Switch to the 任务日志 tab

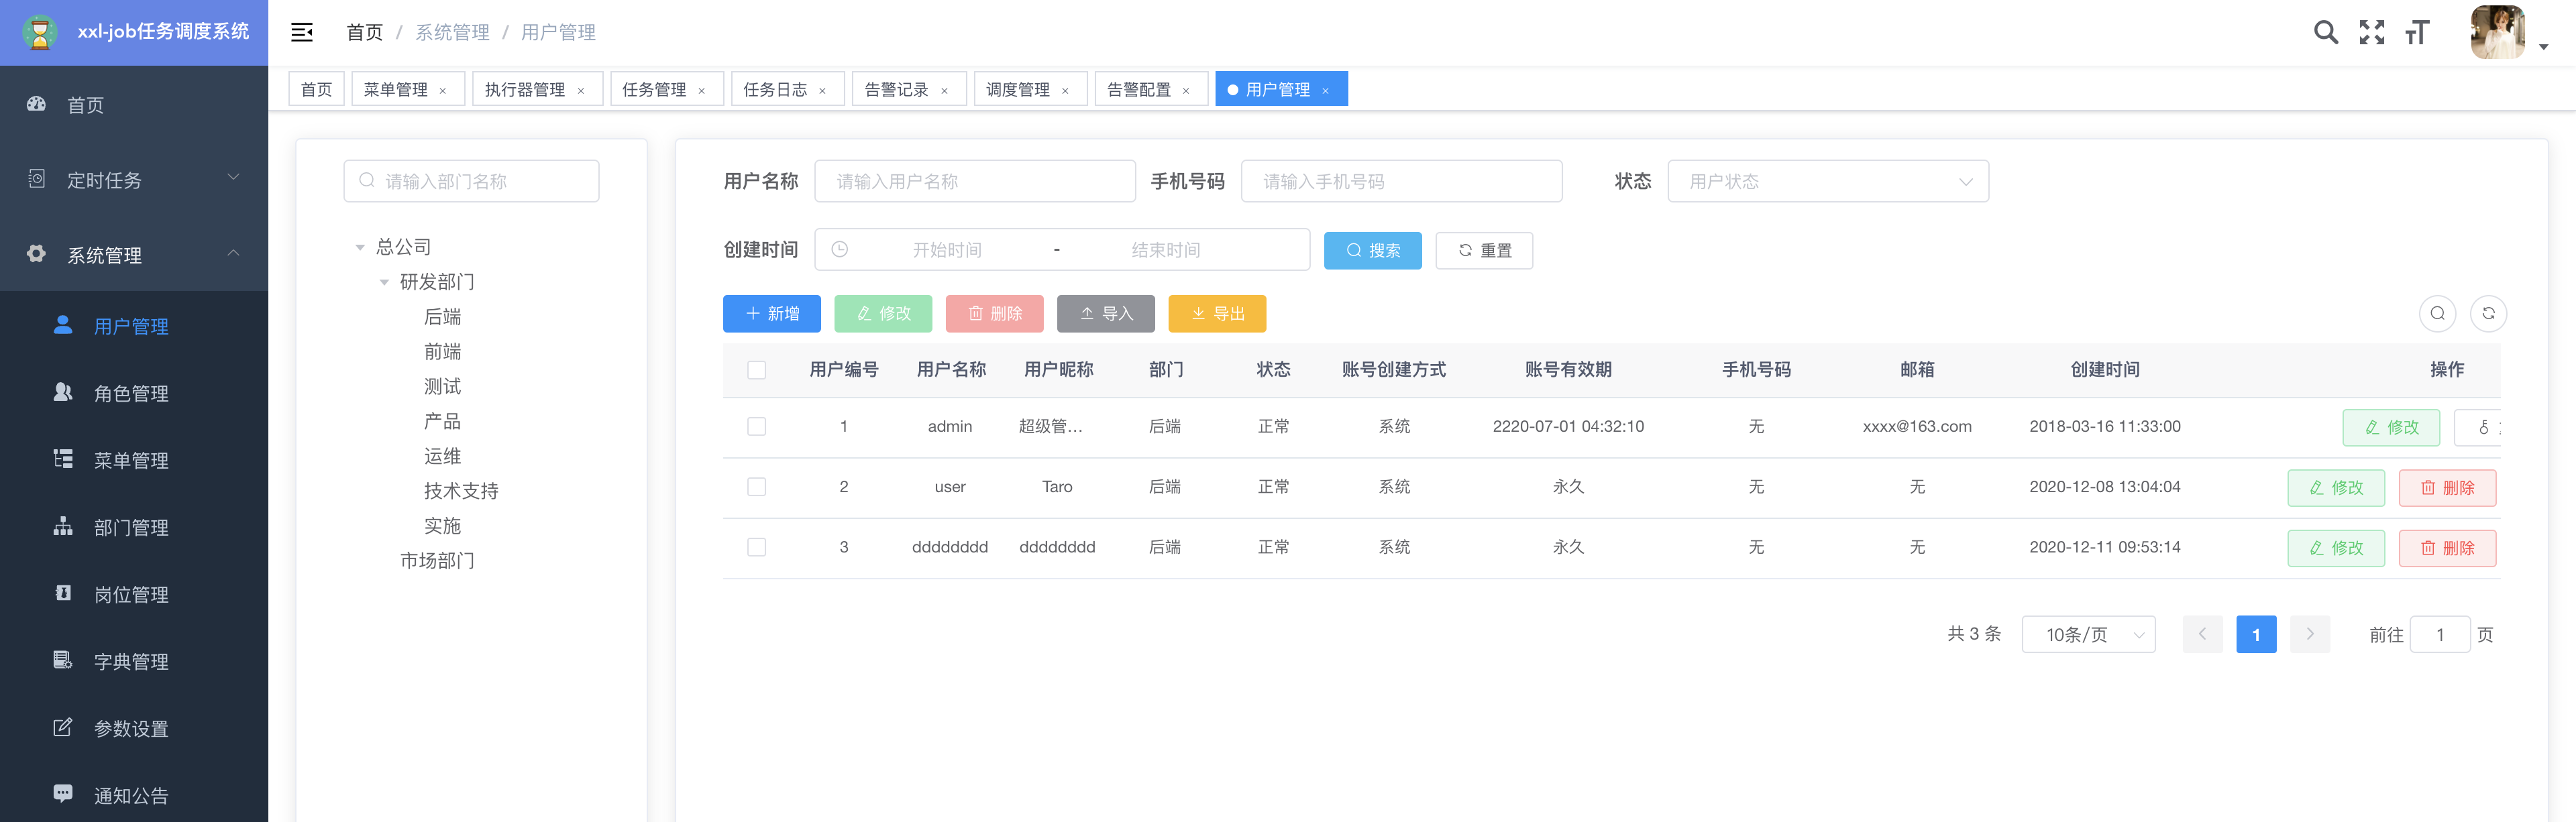point(774,90)
